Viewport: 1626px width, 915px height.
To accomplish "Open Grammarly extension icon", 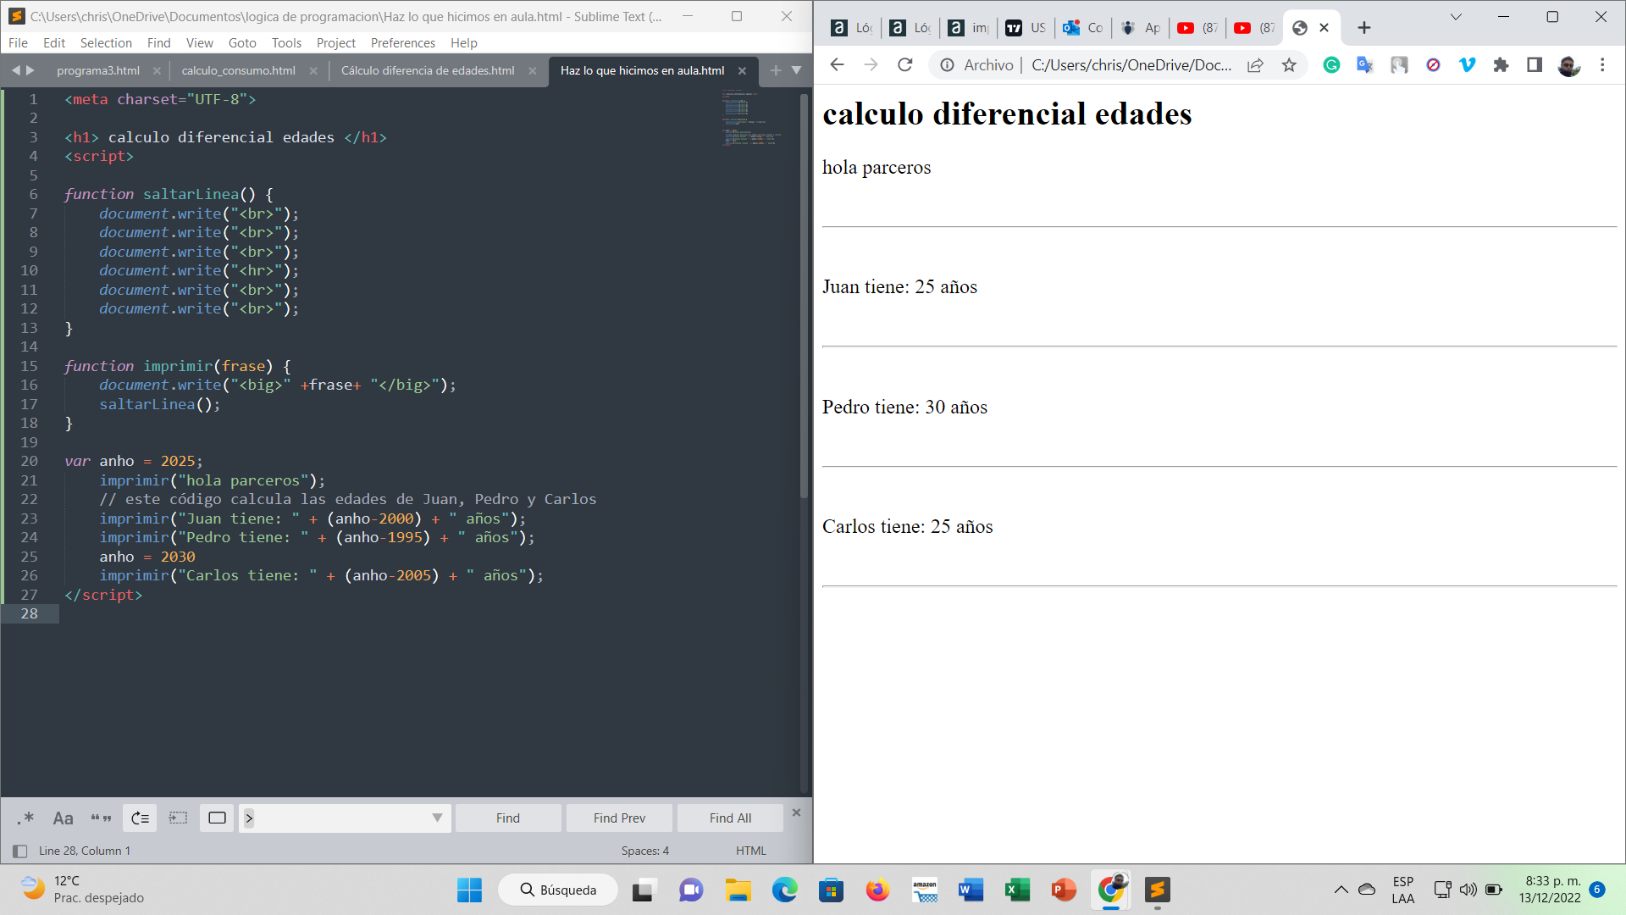I will tap(1331, 64).
